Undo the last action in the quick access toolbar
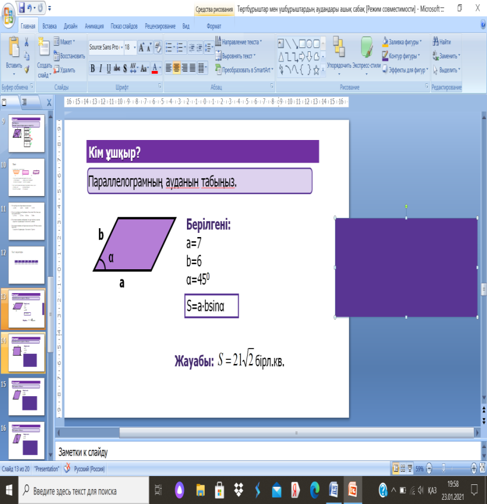Viewport: 487px width, 504px height. pyautogui.click(x=30, y=8)
